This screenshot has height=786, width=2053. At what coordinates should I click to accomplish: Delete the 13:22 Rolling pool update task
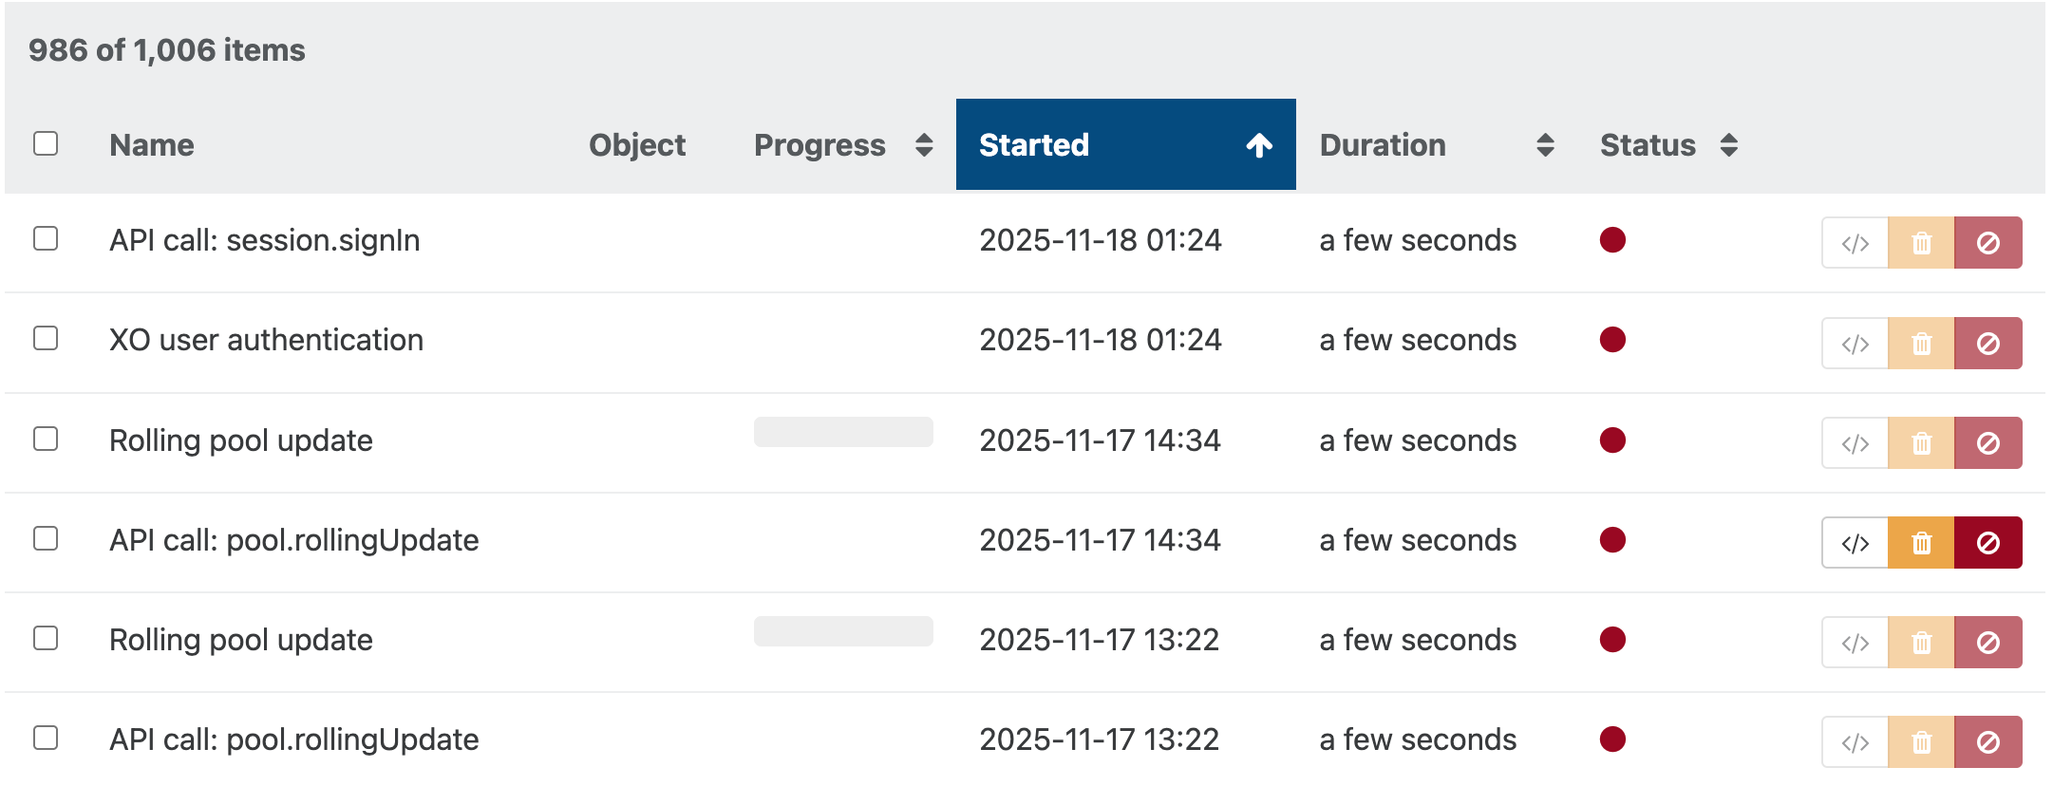coord(1921,643)
